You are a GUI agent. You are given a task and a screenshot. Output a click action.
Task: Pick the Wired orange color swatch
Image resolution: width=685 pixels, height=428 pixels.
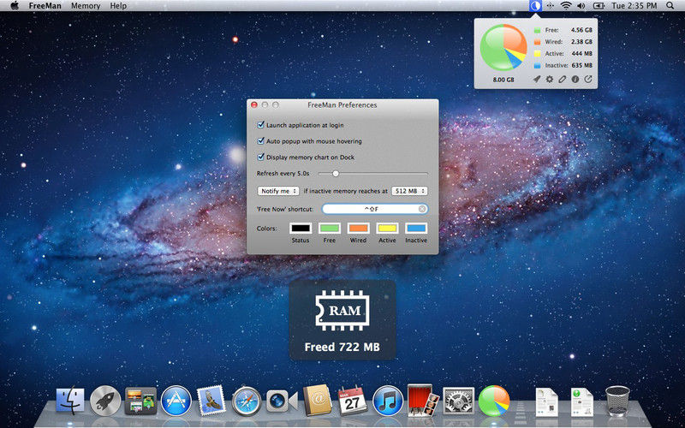coord(358,228)
